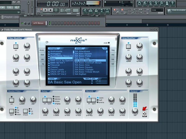The image size is (186, 139).
Task: Select the Classical category folder
Action: tap(55, 65)
